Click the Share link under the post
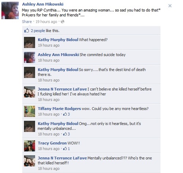The height and width of the screenshot is (173, 183). tap(27, 22)
